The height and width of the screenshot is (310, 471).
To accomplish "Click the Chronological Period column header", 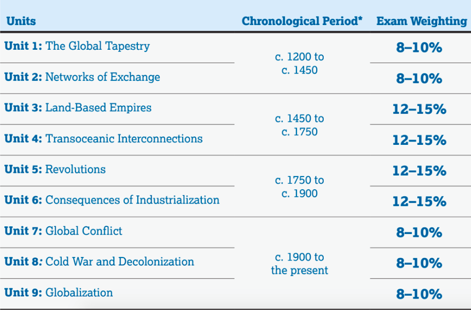I will coord(302,21).
